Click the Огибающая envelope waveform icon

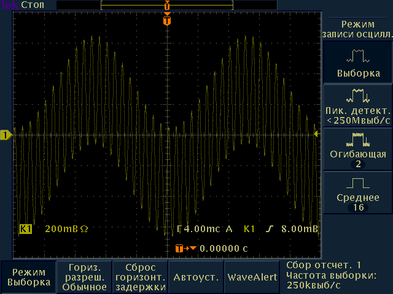click(357, 139)
